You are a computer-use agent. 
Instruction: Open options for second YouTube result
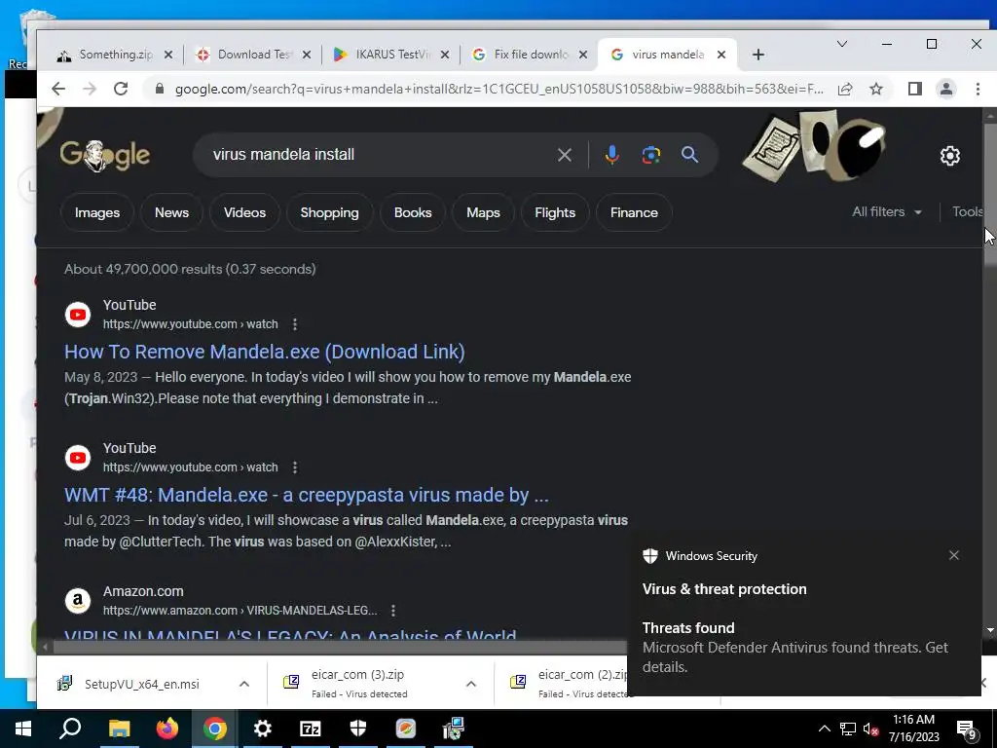[294, 467]
